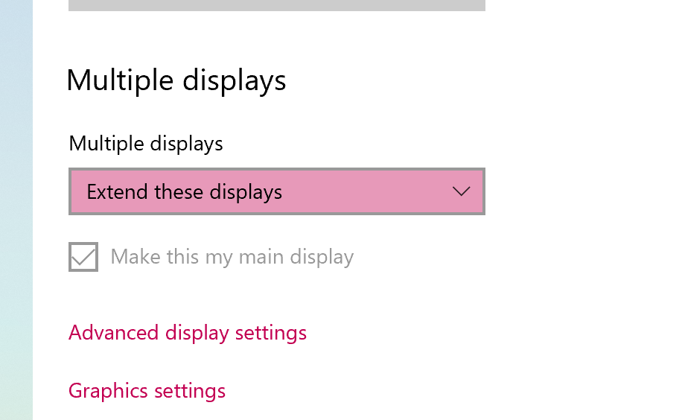Viewport: 682px width, 420px height.
Task: Click the grayed-out main display option text
Action: [232, 257]
